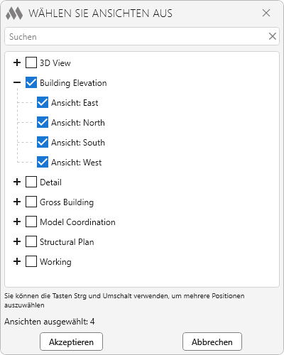Untick the Ansicht: West checkbox

pos(43,162)
